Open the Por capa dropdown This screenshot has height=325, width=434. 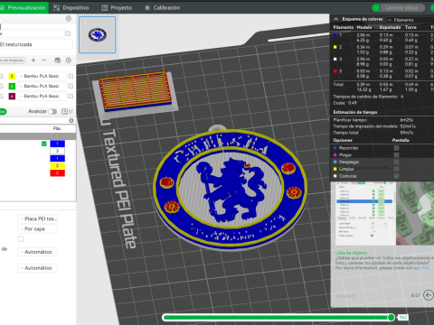pyautogui.click(x=38, y=229)
